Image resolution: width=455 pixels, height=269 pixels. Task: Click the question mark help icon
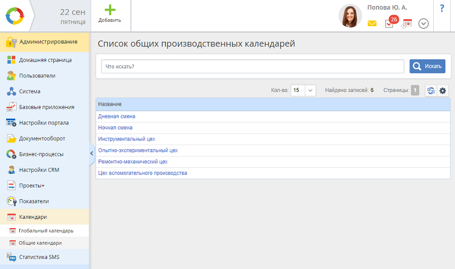coord(441,8)
